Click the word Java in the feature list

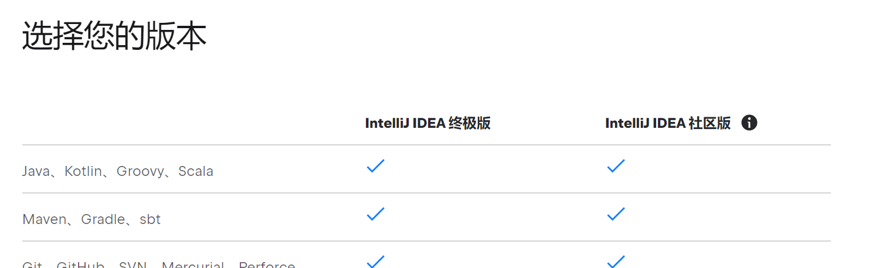tap(36, 172)
